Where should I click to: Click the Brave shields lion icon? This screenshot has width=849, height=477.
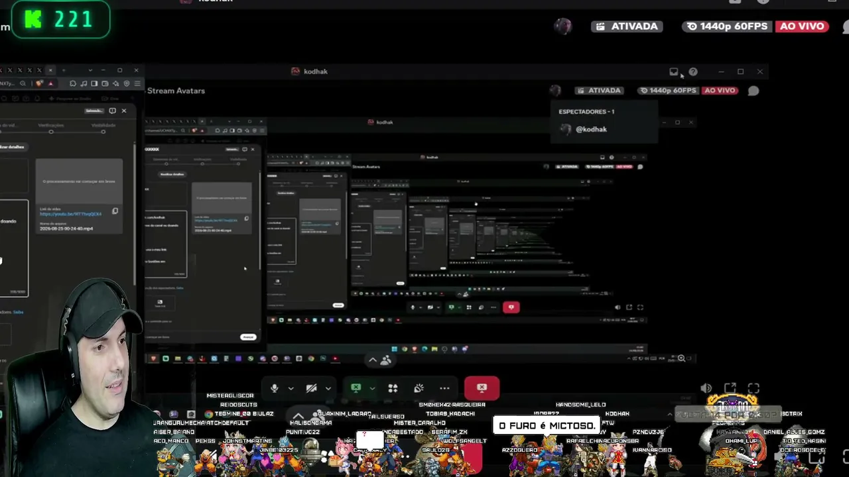click(x=39, y=83)
